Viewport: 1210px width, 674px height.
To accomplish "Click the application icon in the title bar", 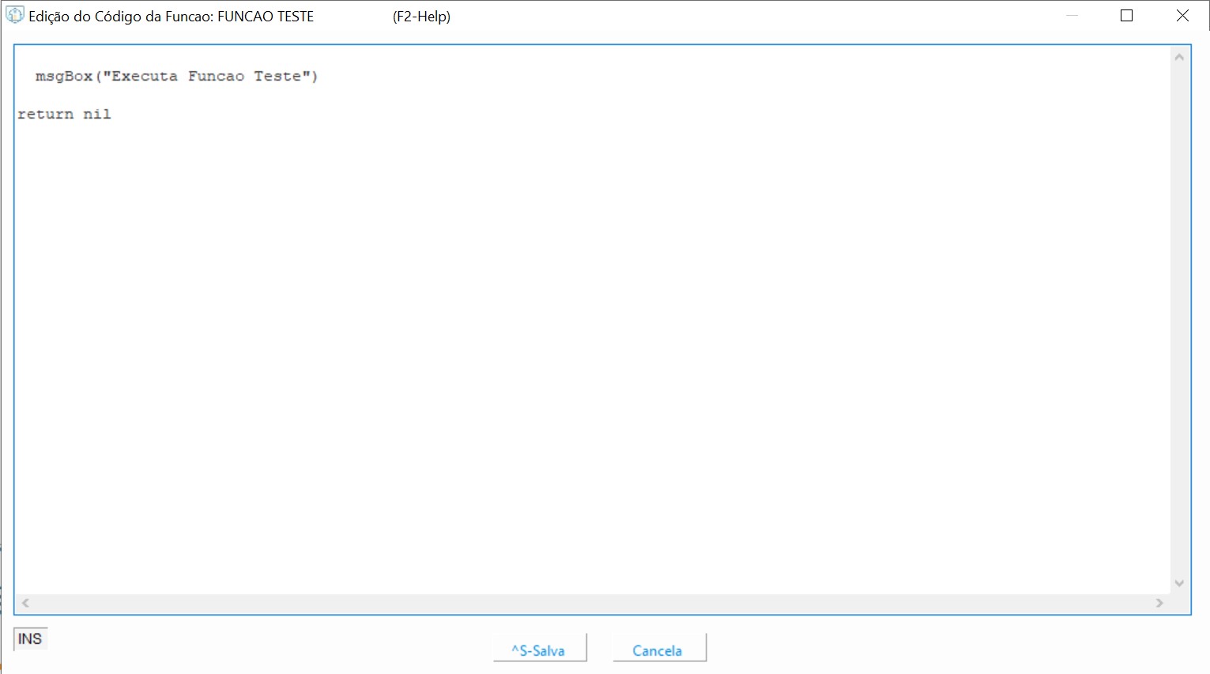I will pos(14,16).
